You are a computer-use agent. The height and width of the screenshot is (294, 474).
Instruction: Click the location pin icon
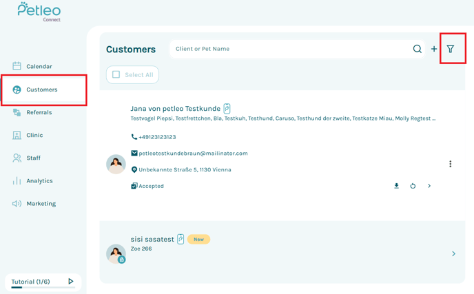[134, 169]
